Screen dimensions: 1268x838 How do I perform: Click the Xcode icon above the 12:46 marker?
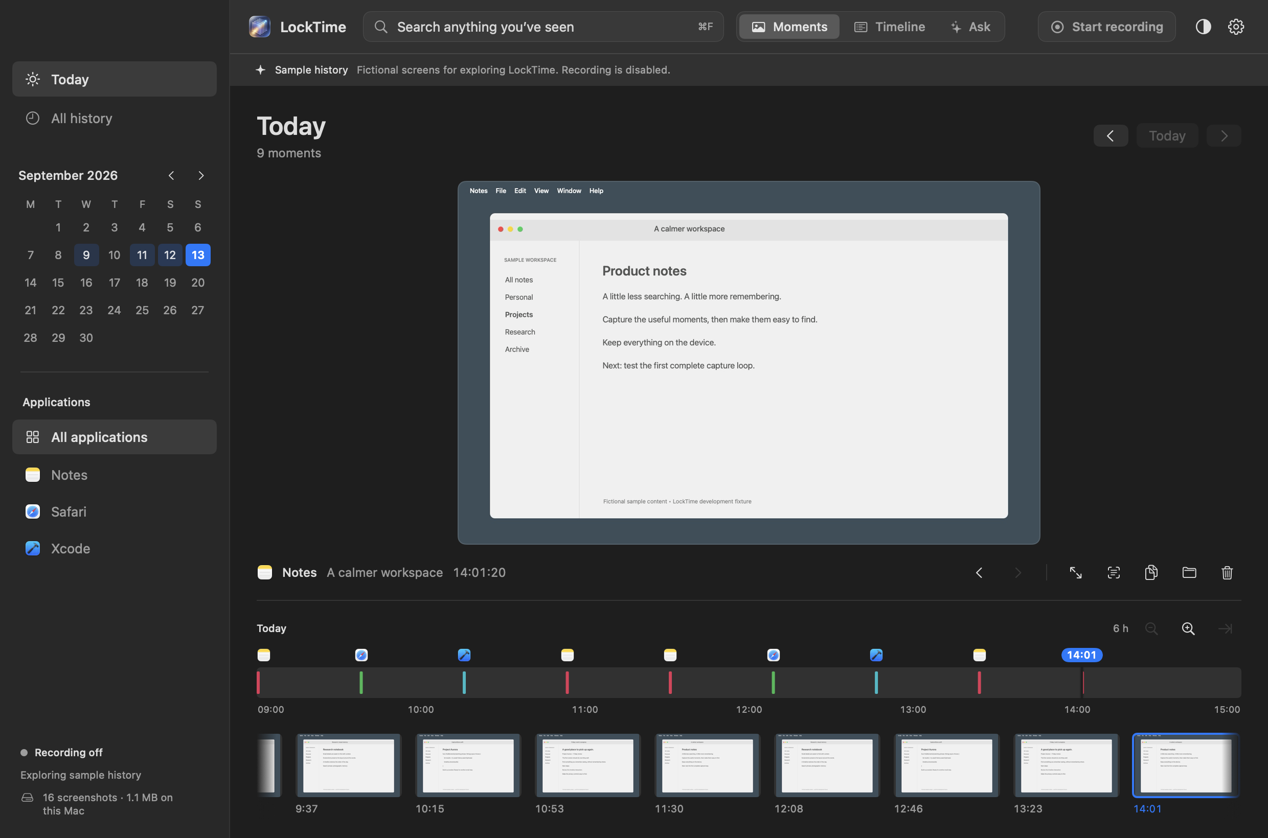coord(876,655)
